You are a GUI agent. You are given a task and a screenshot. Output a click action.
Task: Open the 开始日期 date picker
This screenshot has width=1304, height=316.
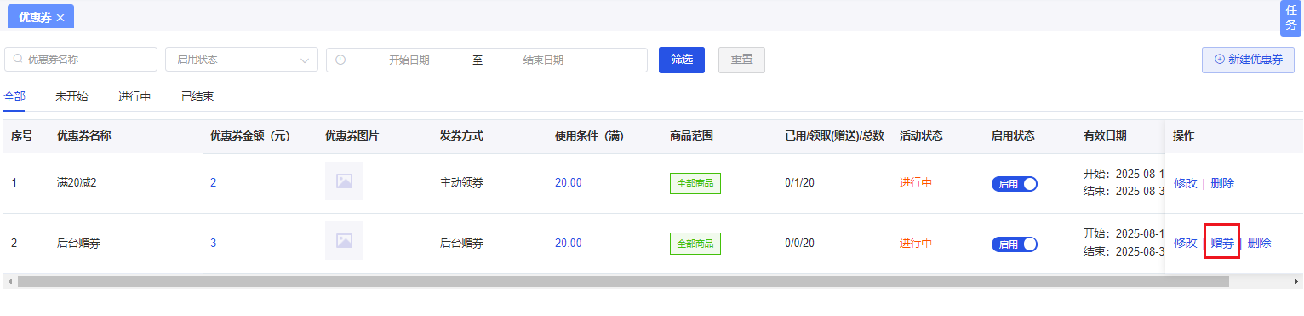[x=409, y=60]
